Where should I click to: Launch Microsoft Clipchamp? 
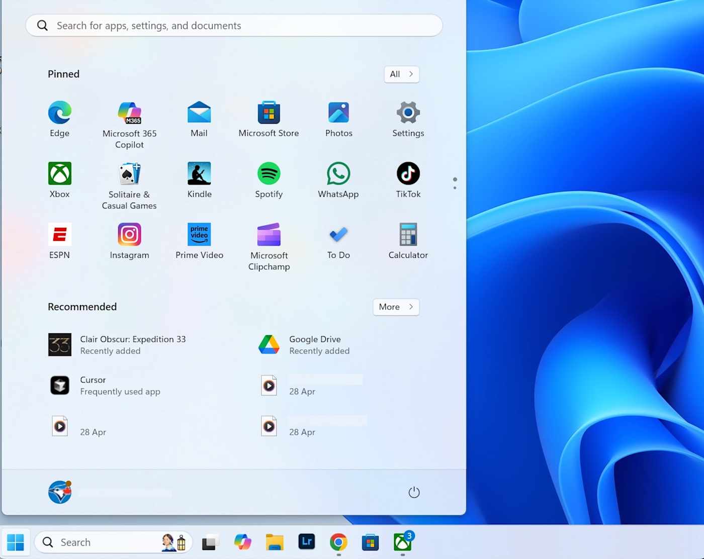pos(269,246)
